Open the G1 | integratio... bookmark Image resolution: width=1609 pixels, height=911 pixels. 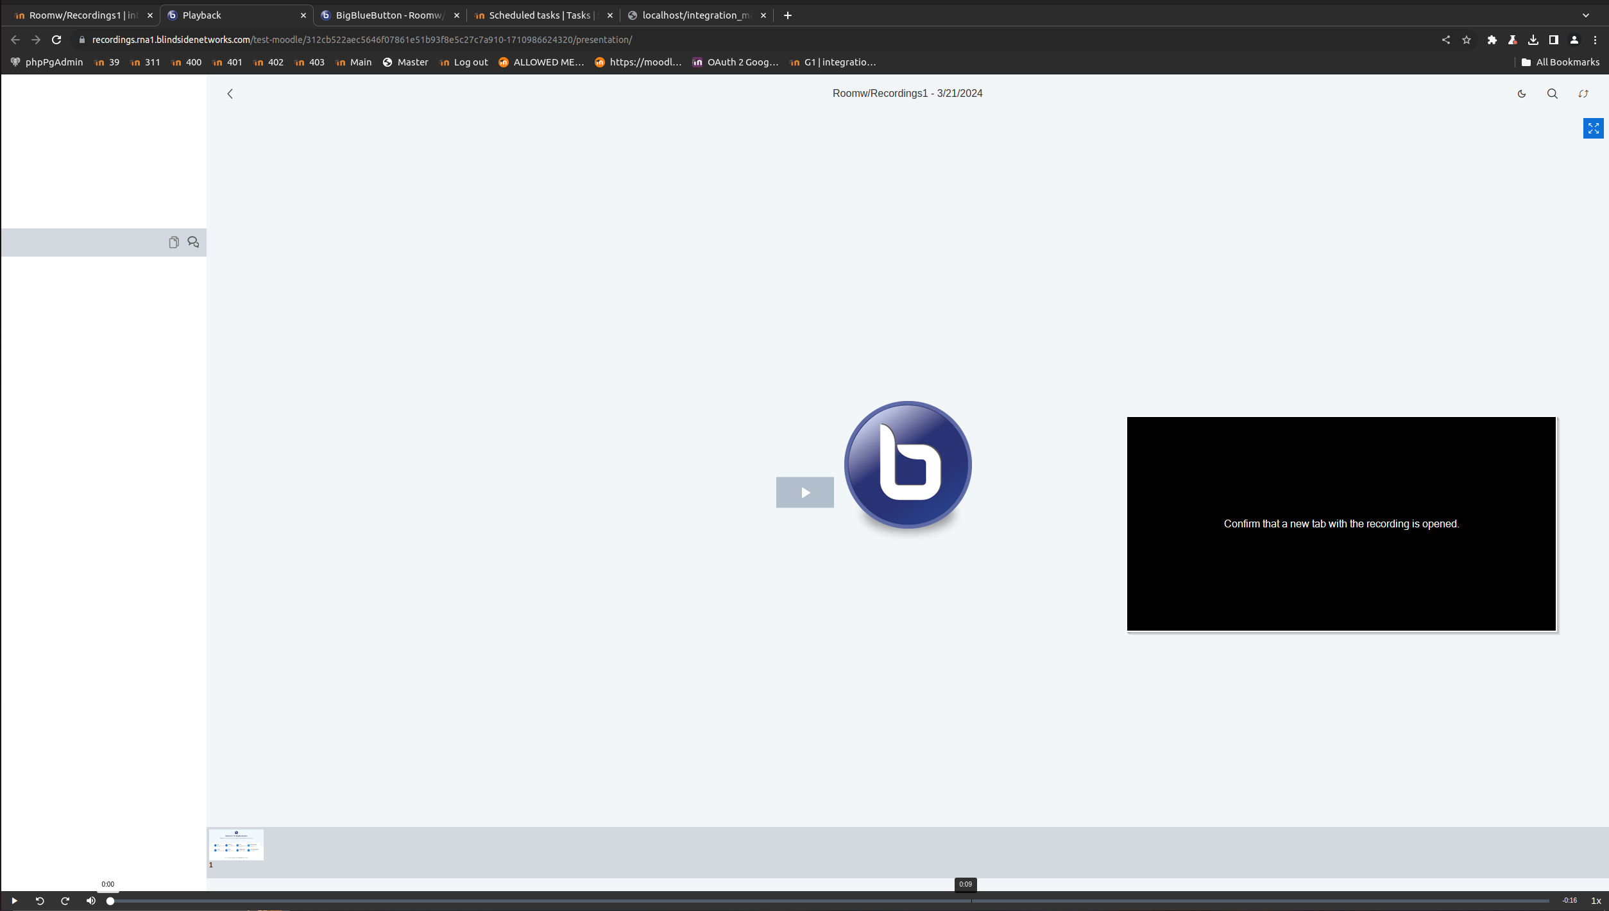point(833,62)
